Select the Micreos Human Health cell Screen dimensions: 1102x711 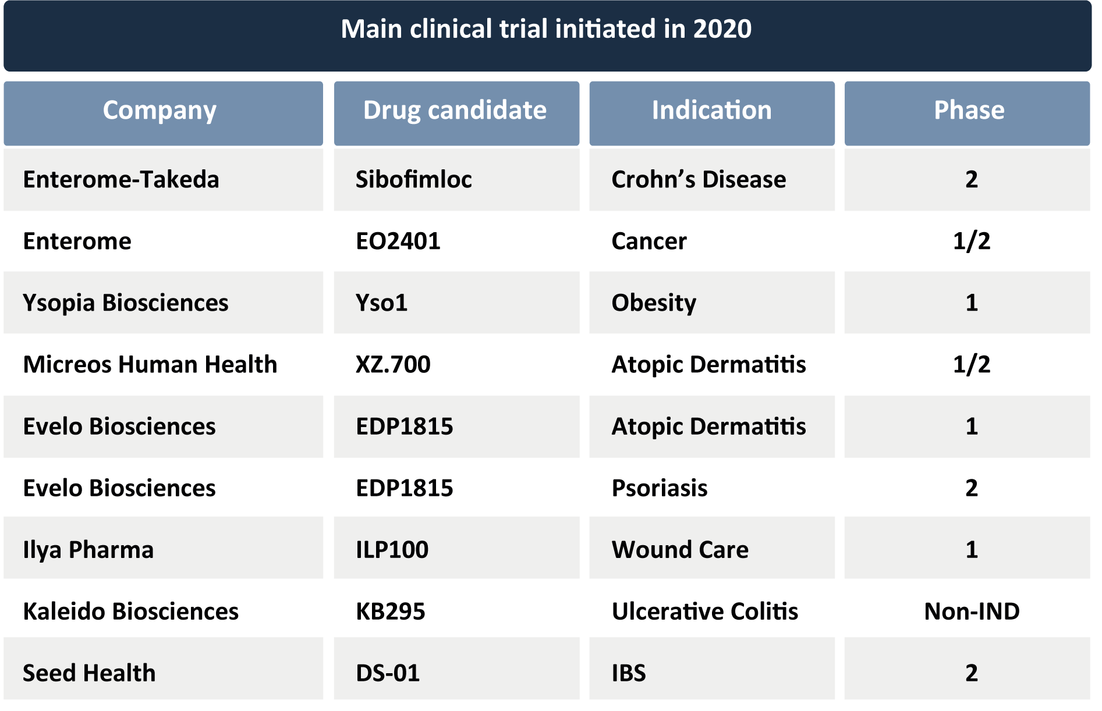150,365
